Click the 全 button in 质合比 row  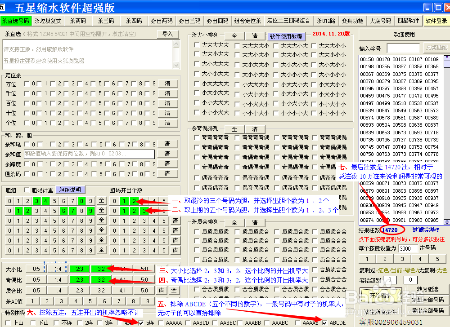coord(174,290)
